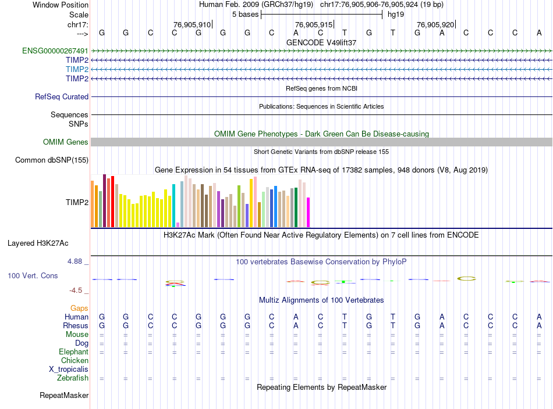
Task: Click the Window Position label
Action: click(61, 5)
